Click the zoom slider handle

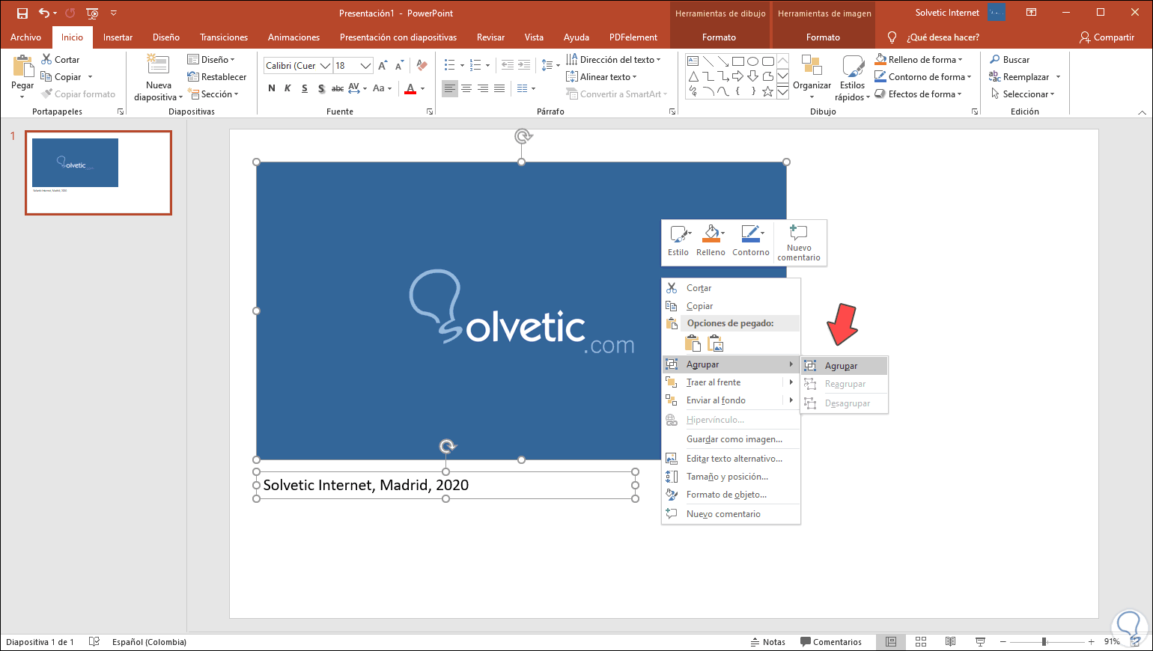click(x=1044, y=642)
